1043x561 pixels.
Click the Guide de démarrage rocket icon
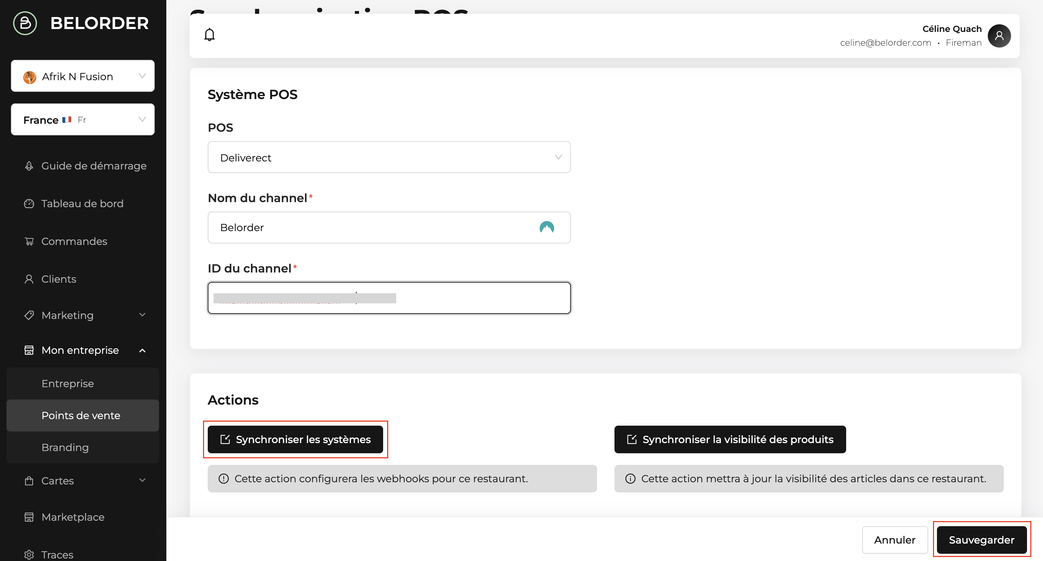tap(29, 166)
